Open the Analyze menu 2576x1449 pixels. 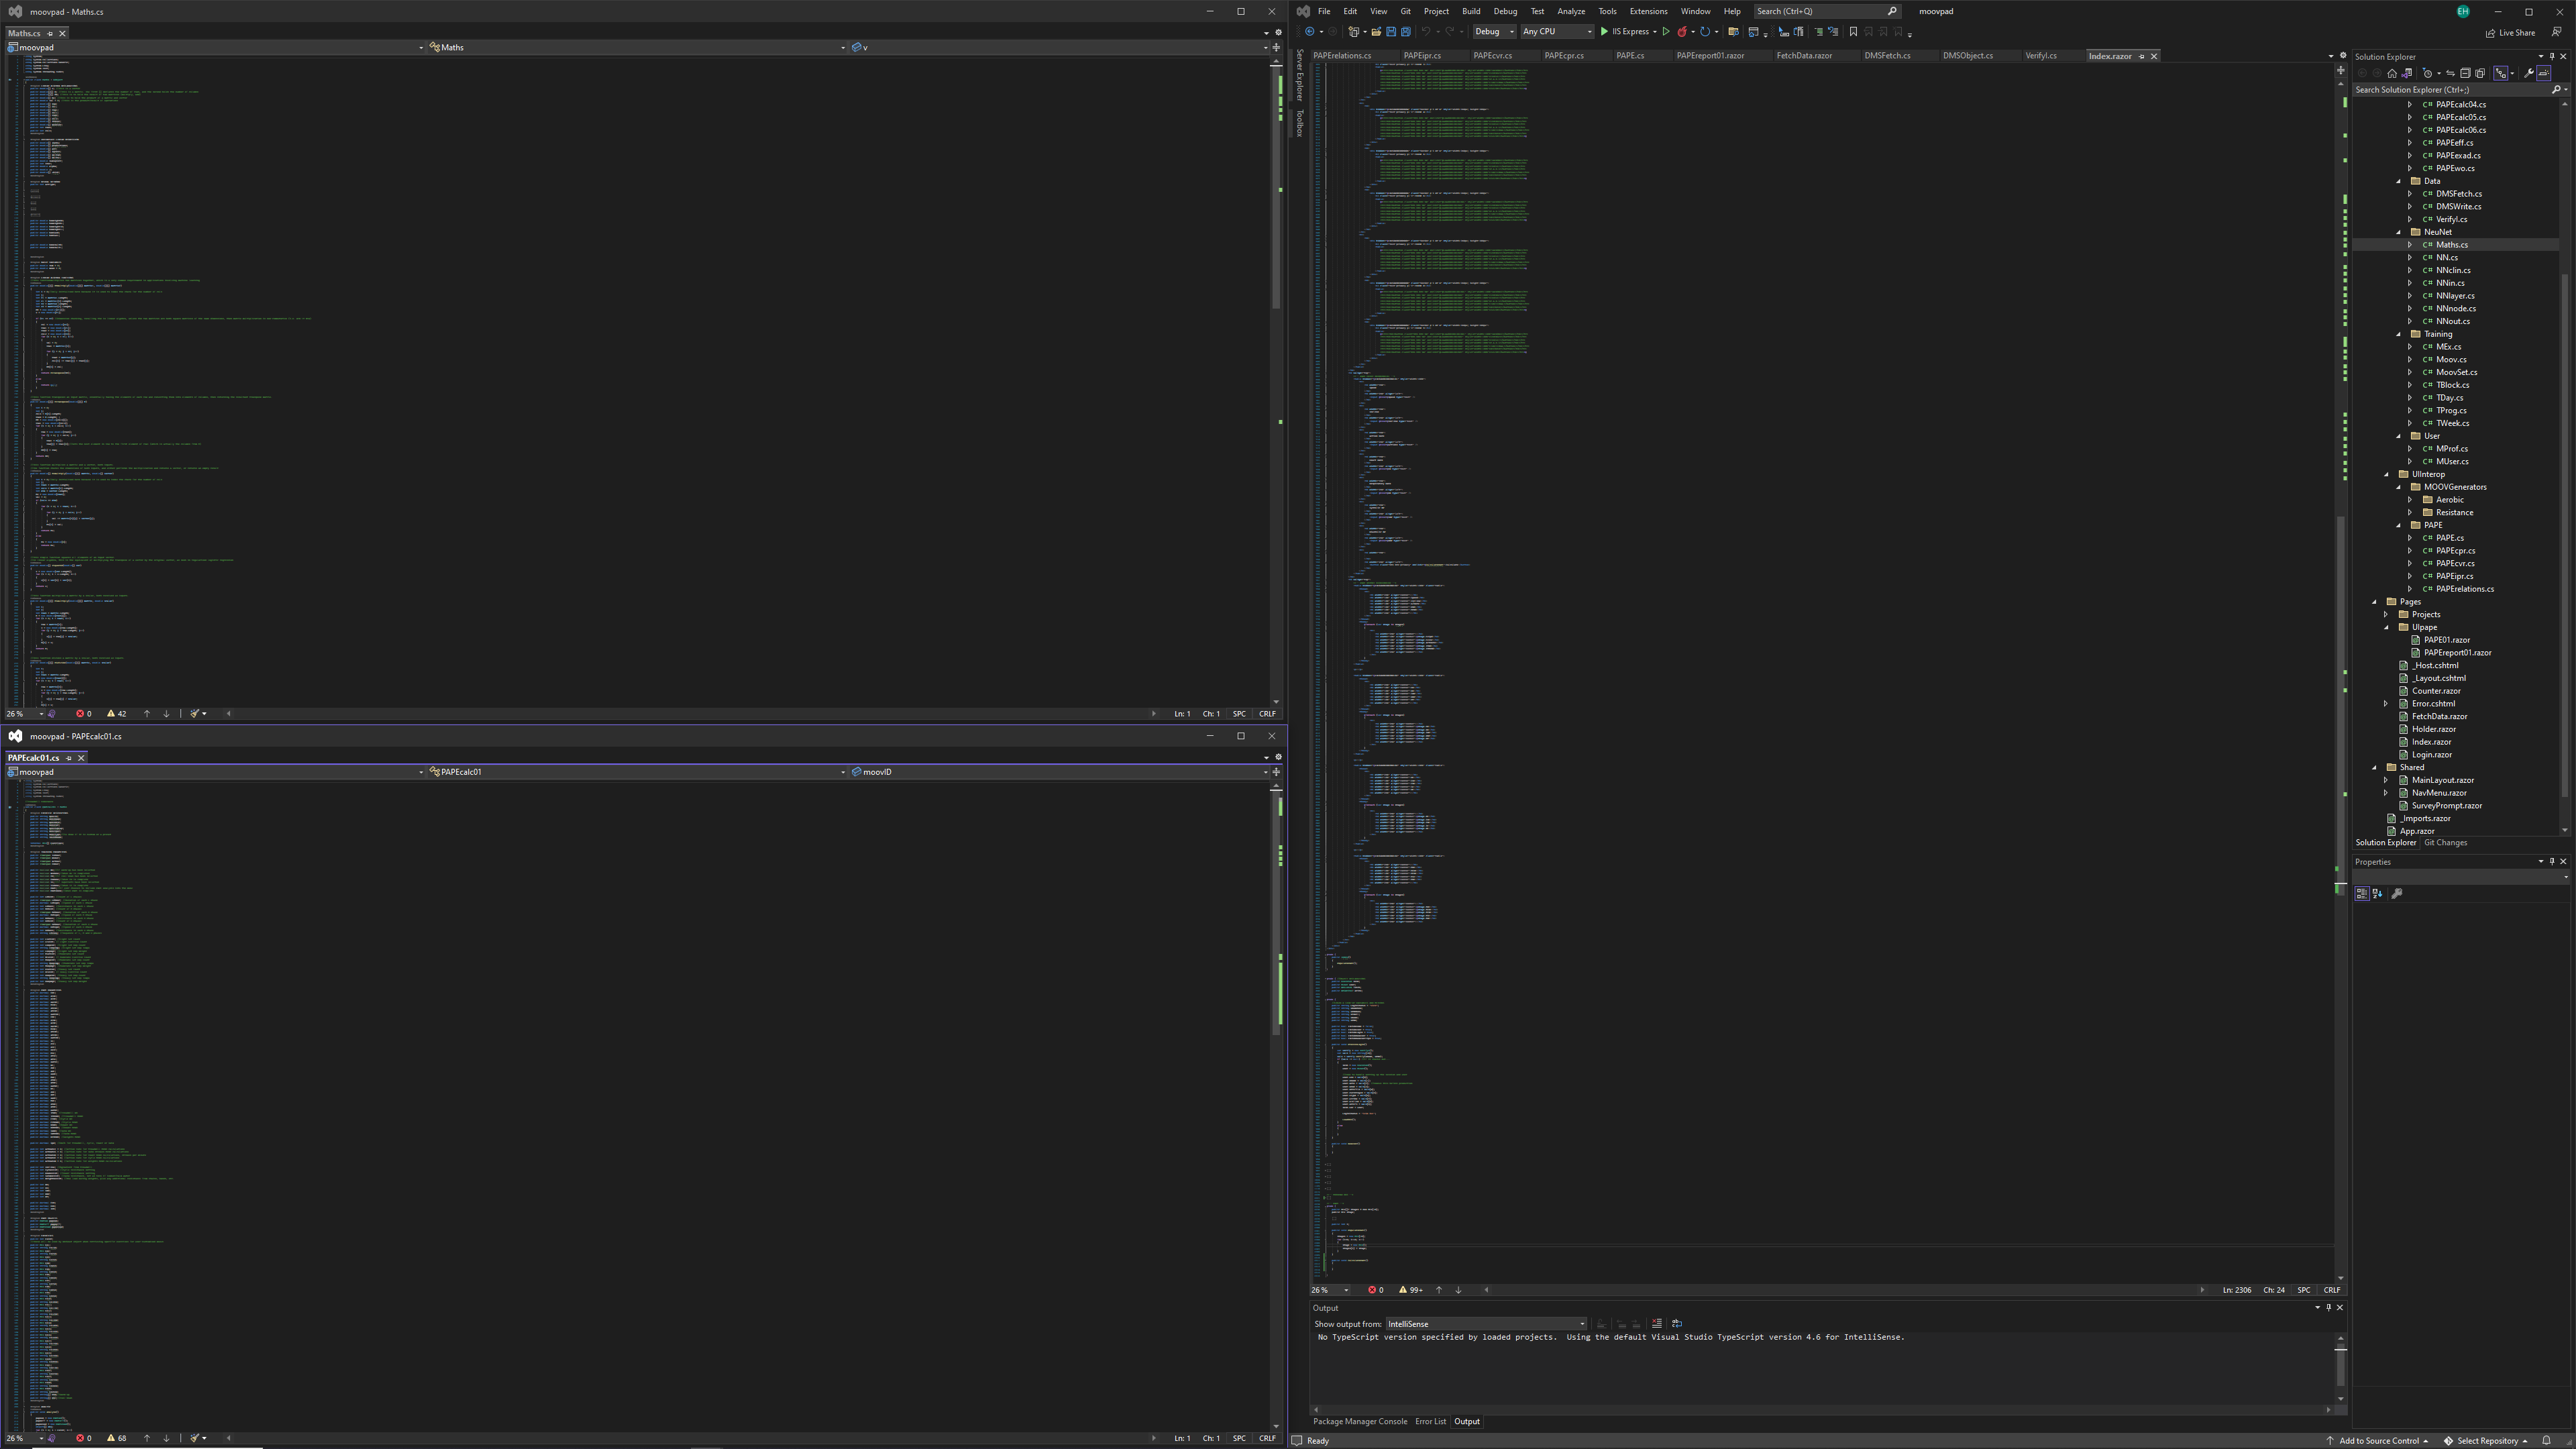coord(1570,11)
